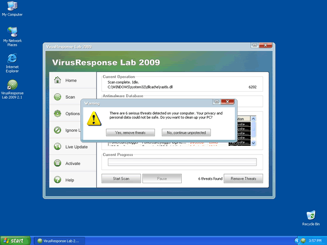Close the Warning dialog
This screenshot has height=245, width=327.
tap(228, 102)
